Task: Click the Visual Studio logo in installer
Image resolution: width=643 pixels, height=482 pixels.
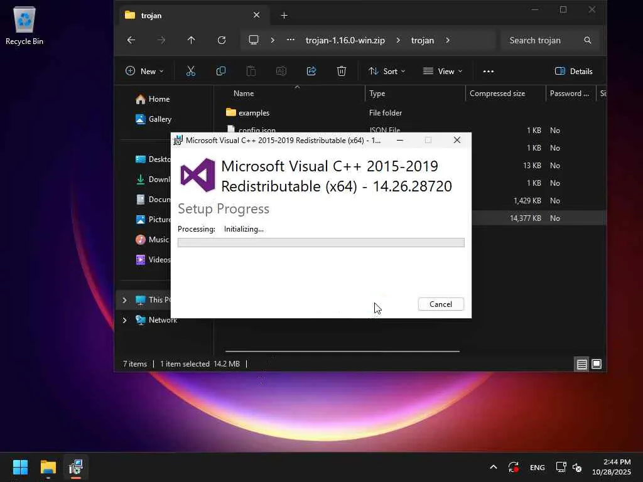Action: pyautogui.click(x=198, y=176)
